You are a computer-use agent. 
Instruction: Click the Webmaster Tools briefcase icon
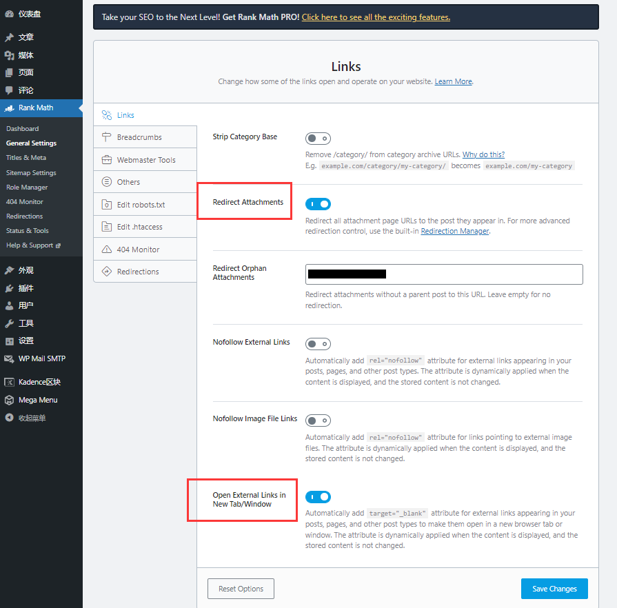pos(106,160)
